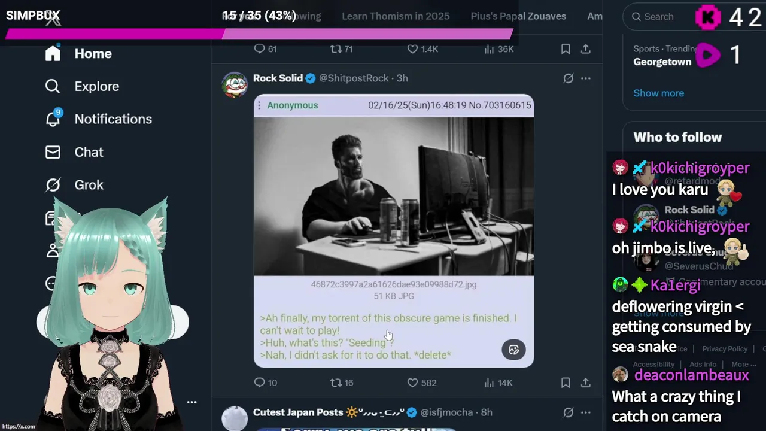
Task: Open the Chat envelope icon
Action: pos(53,152)
